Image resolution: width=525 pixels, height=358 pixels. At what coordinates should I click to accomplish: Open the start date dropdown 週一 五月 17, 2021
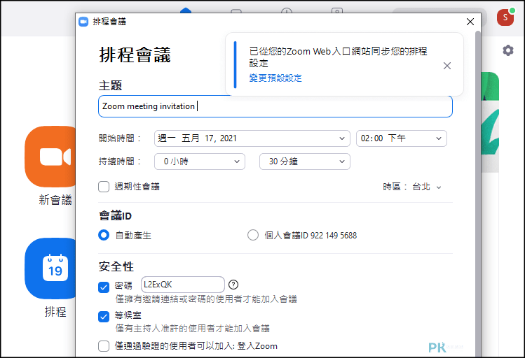[x=252, y=138]
